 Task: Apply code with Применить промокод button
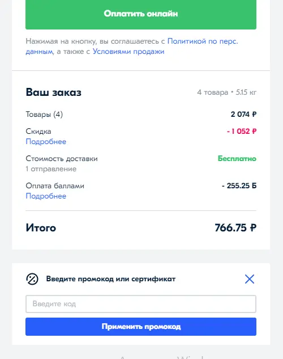[x=141, y=327]
